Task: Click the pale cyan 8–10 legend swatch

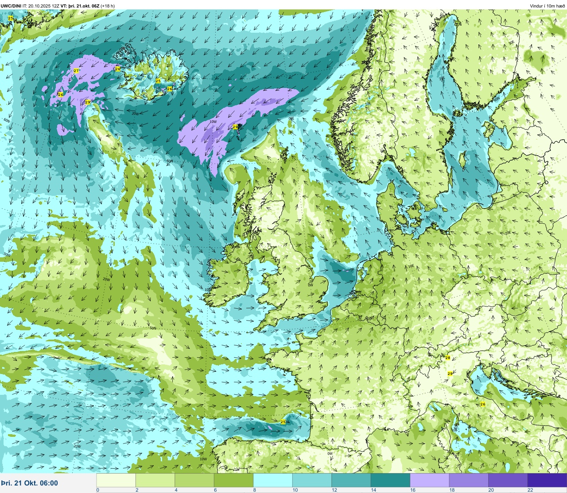Action: pos(273,480)
